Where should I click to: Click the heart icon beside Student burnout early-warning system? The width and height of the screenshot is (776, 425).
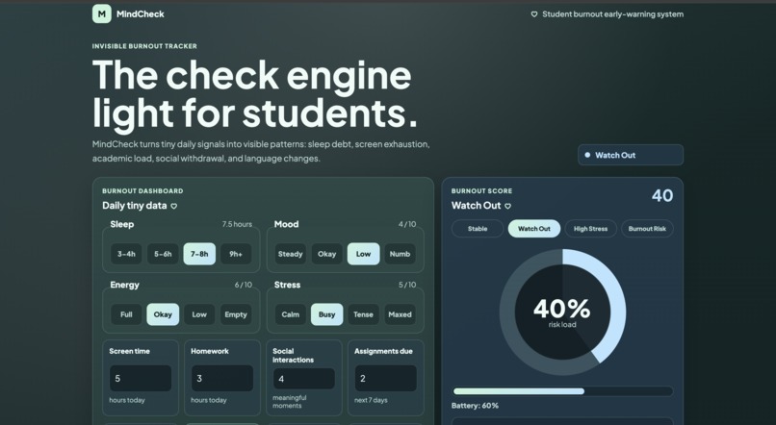[x=534, y=14]
